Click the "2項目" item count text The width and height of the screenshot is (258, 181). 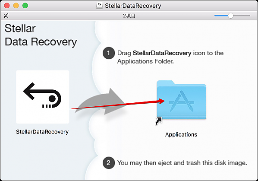click(129, 16)
